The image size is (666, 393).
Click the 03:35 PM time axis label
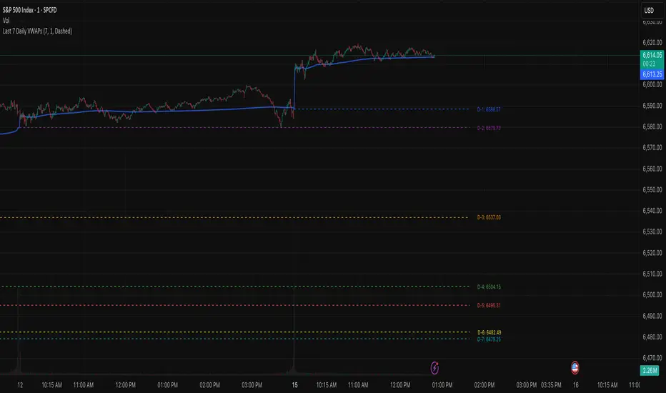pos(551,385)
